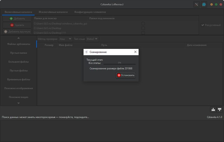The width and height of the screenshot is (224, 142).
Task: Click the bottom panel up-arrow toggle icon
Action: pyautogui.click(x=213, y=110)
